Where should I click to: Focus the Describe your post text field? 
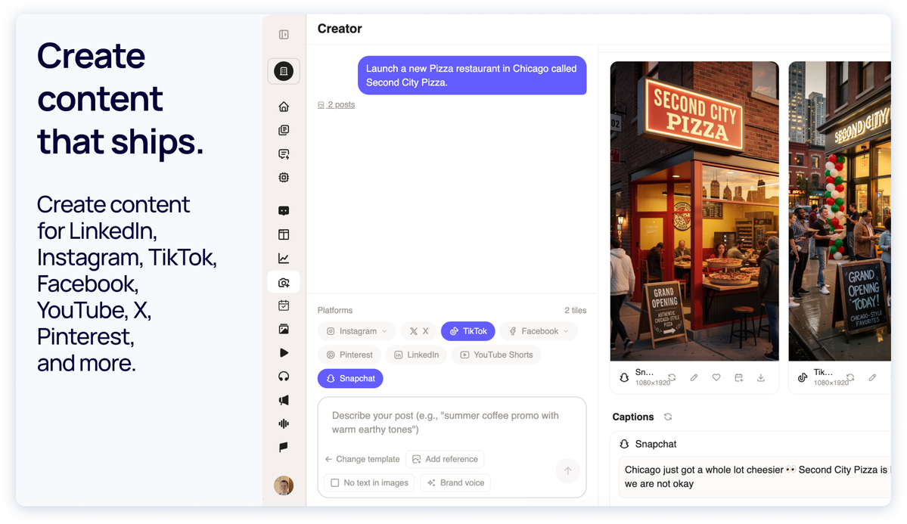452,423
